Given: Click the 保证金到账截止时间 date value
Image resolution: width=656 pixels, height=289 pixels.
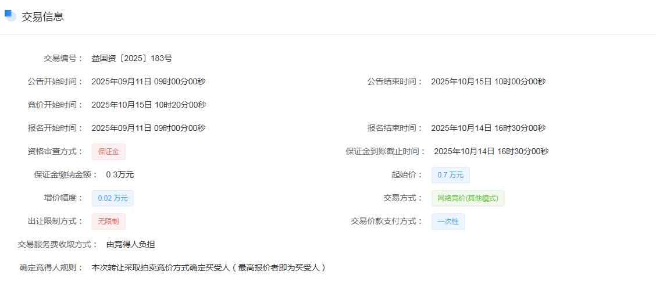Looking at the screenshot, I should (x=491, y=151).
